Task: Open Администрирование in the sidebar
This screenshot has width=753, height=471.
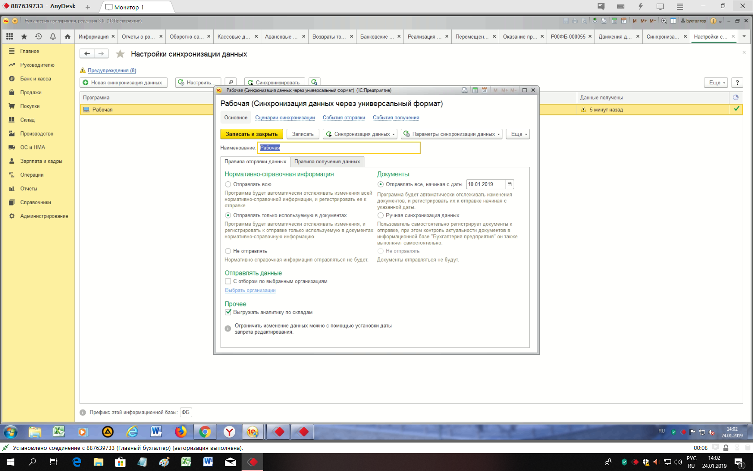Action: (x=44, y=216)
